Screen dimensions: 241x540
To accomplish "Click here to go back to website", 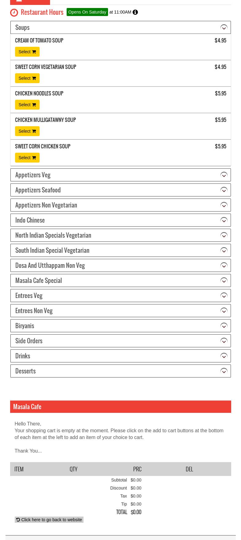I will (x=49, y=520).
